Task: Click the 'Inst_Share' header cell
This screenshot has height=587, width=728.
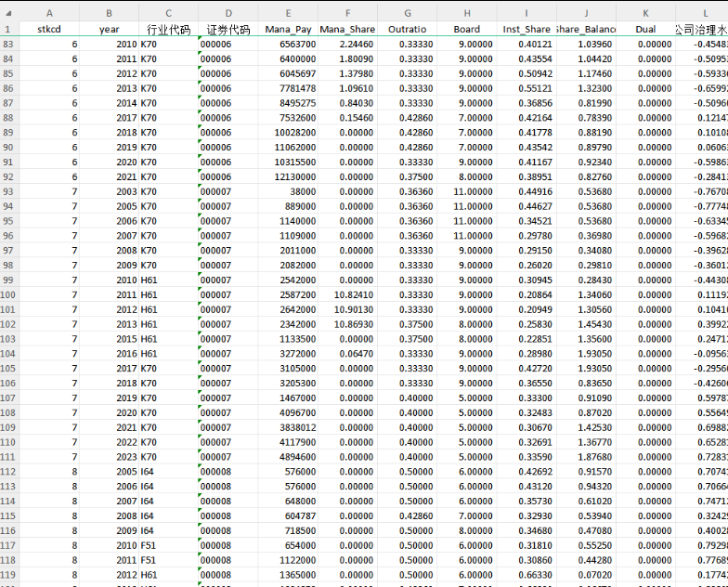Action: point(526,30)
